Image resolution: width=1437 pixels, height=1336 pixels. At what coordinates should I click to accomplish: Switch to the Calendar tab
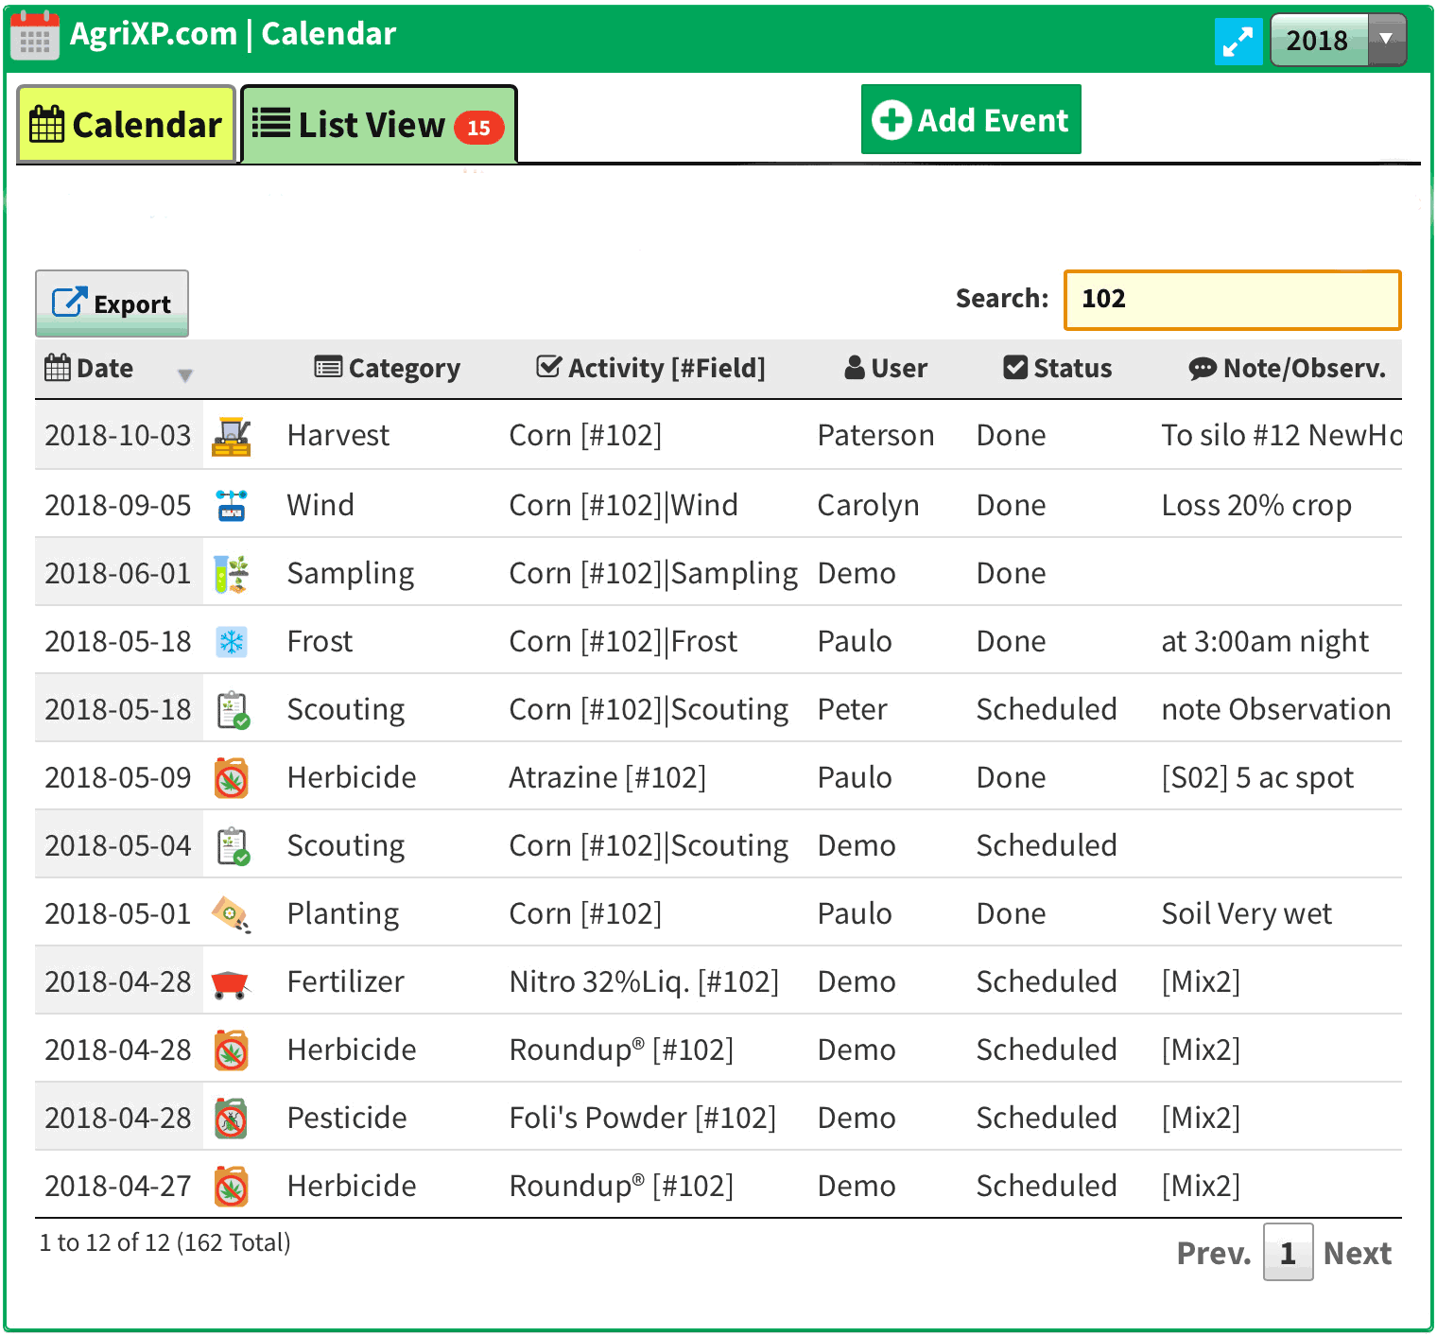coord(126,125)
